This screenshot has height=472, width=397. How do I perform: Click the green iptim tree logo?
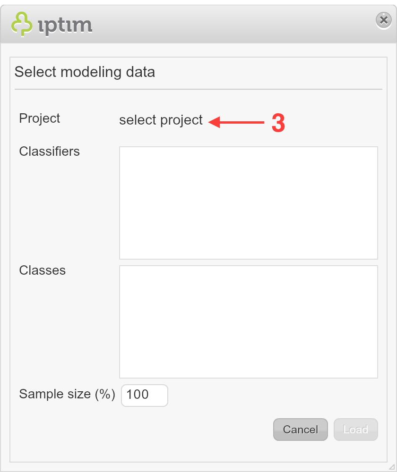coord(22,24)
